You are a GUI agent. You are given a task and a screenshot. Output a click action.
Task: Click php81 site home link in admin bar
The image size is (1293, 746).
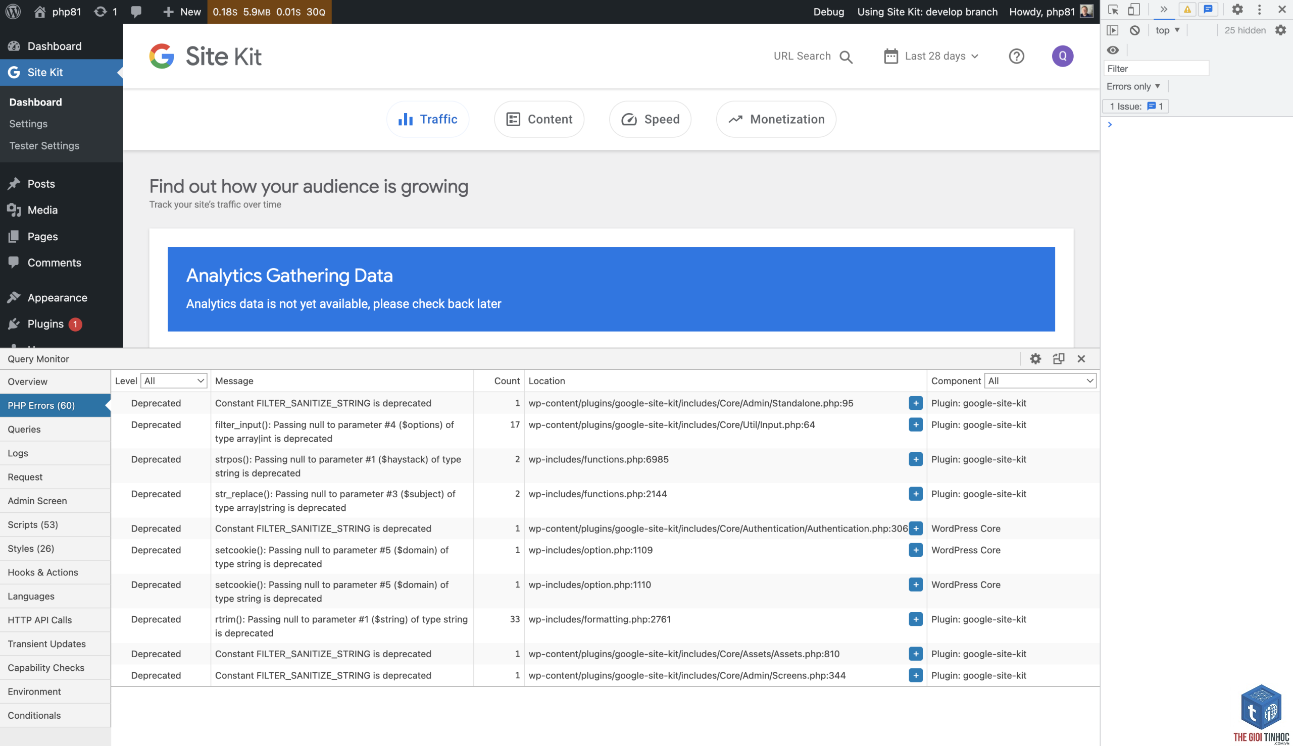point(58,12)
